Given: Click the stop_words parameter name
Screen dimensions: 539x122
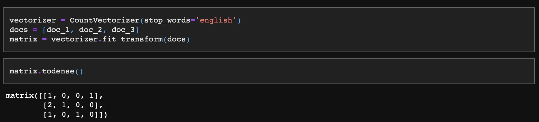Looking at the screenshot, I should pyautogui.click(x=167, y=20).
